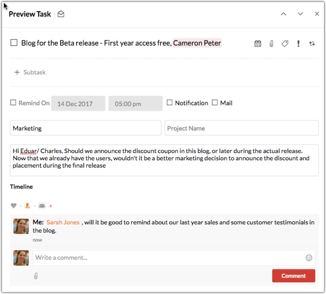Attach file to comment with paperclip
Viewport: 326px width, 294px height.
pyautogui.click(x=36, y=276)
